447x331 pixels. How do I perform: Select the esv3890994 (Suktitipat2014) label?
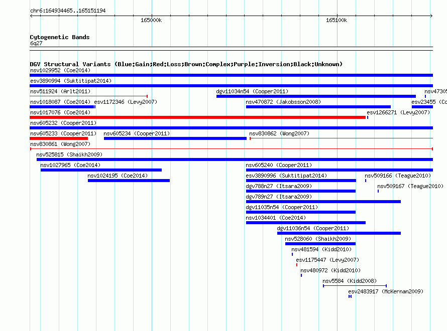[71, 81]
